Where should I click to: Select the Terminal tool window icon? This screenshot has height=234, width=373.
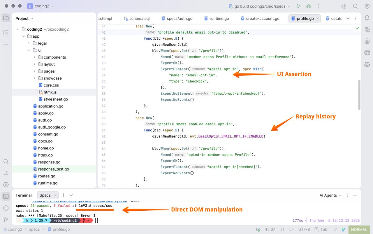[6, 196]
